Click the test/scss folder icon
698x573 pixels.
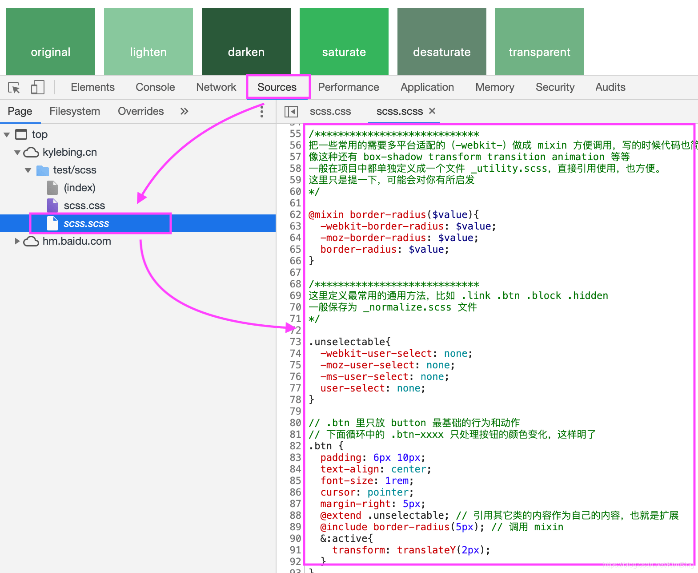tap(43, 170)
